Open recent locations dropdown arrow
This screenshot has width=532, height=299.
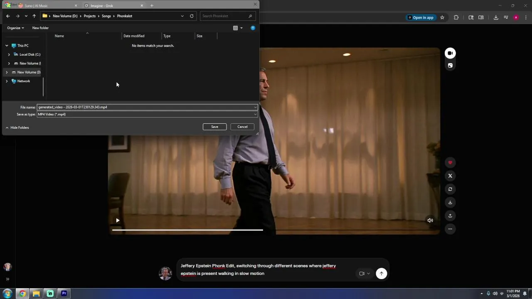coord(26,16)
